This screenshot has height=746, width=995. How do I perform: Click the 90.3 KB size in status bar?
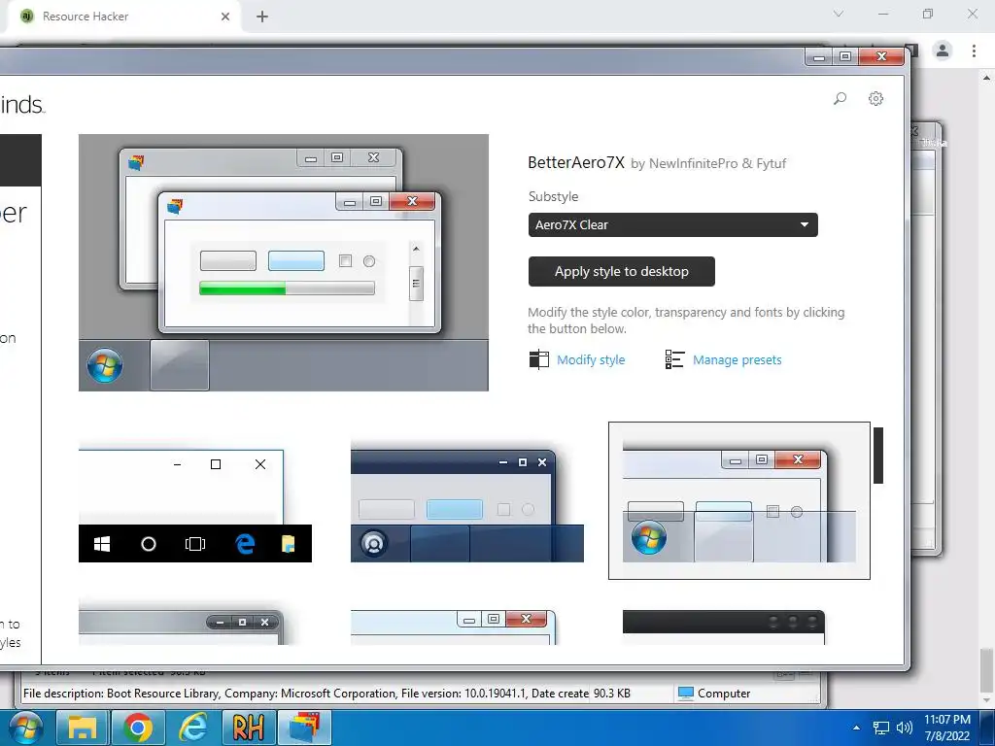pos(612,694)
